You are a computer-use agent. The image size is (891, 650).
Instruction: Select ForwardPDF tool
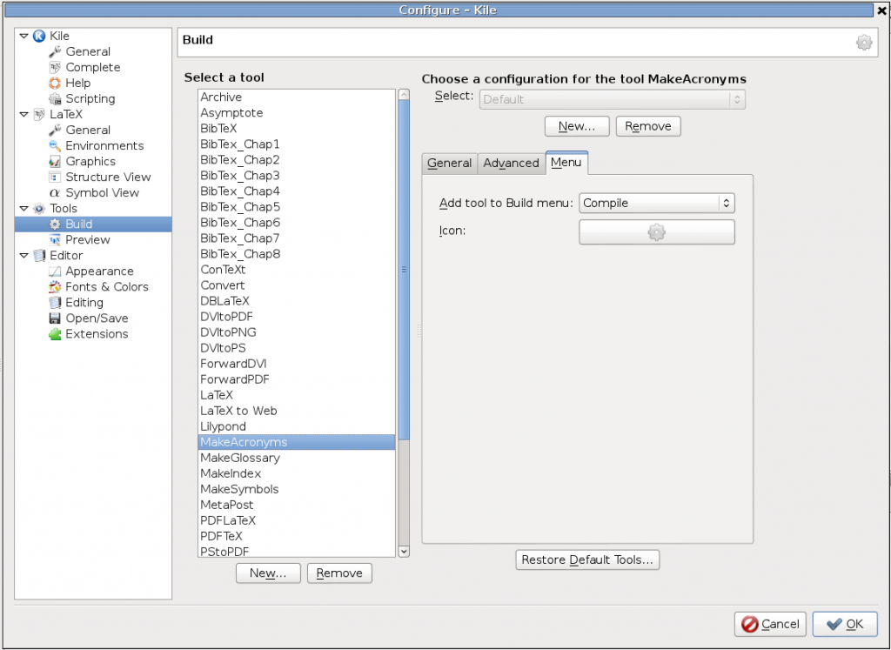click(x=296, y=379)
